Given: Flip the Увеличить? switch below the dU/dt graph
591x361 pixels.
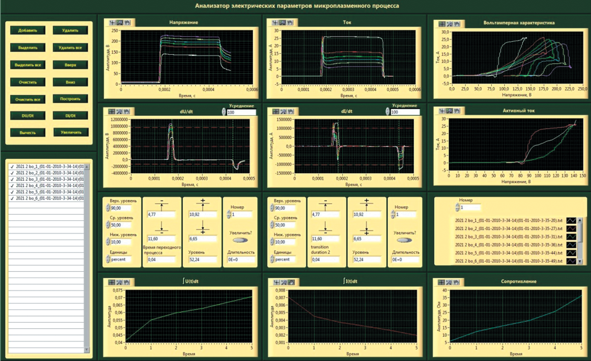Looking at the screenshot, I should pos(240,240).
